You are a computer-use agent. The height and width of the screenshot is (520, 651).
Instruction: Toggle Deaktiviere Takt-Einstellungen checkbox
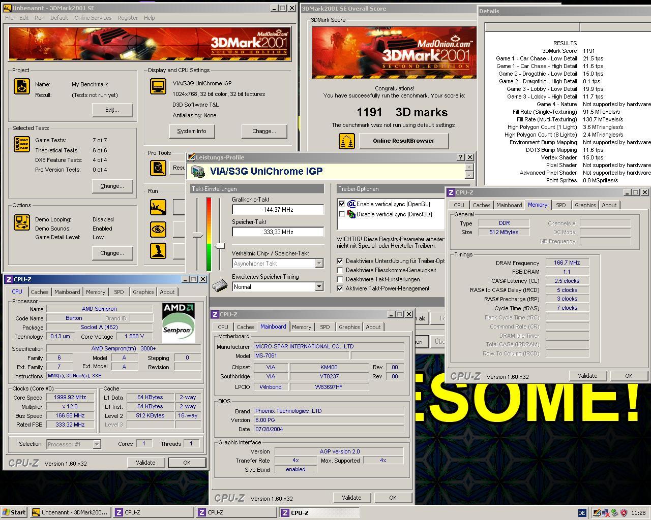(x=340, y=279)
